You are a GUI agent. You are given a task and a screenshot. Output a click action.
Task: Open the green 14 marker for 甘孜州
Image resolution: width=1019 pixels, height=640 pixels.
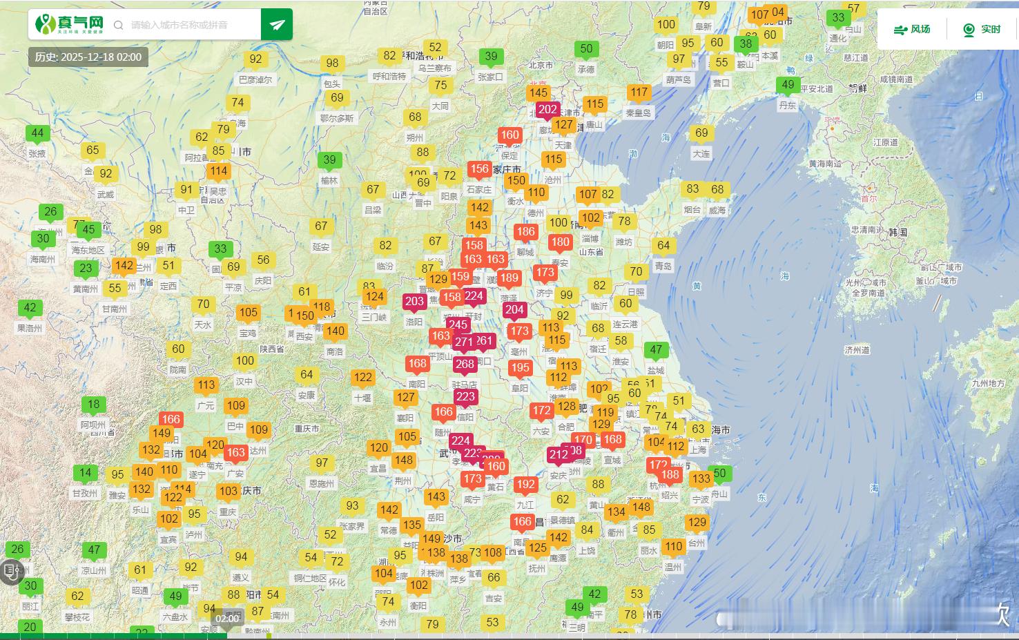pos(85,473)
